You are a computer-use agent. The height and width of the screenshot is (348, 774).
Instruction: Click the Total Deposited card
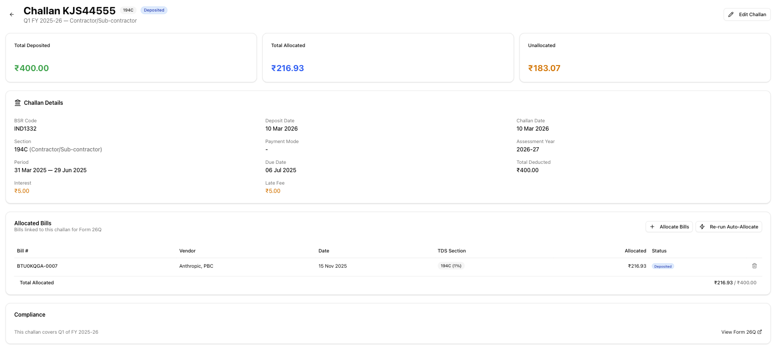click(131, 58)
